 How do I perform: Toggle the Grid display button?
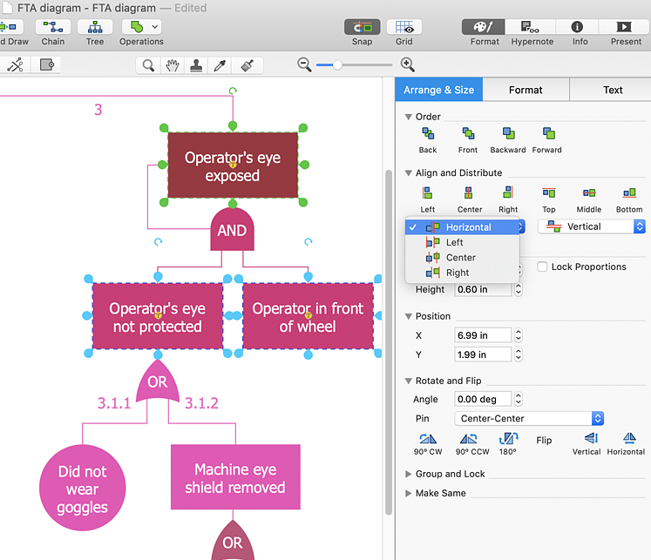[404, 28]
